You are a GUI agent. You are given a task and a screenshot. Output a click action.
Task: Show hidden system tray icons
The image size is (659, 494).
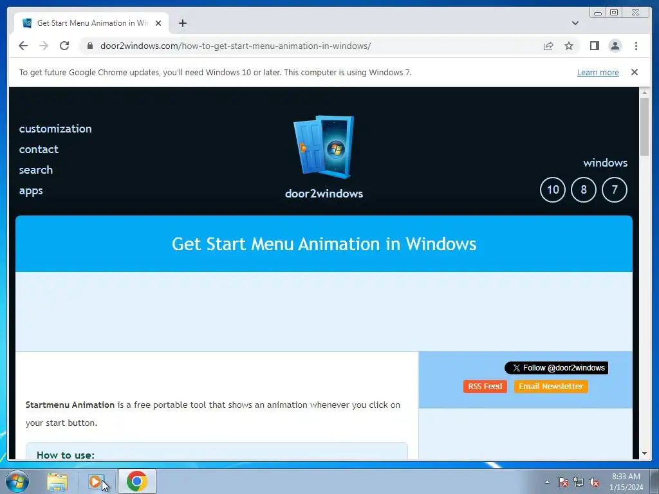547,482
